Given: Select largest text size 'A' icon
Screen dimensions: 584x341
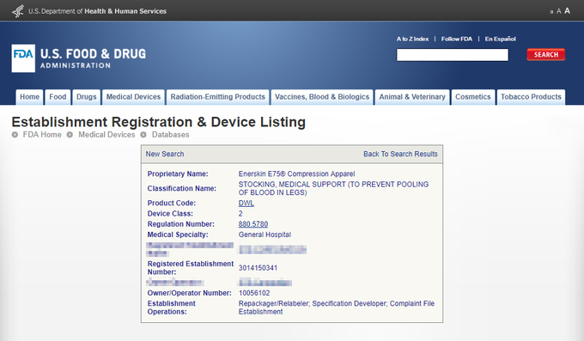Looking at the screenshot, I should 567,11.
